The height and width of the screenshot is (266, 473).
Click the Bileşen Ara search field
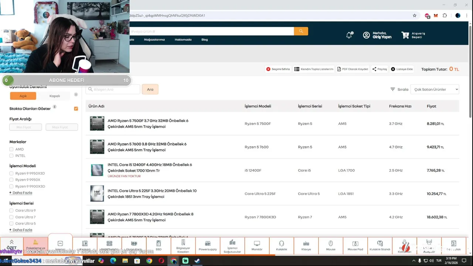point(113,89)
